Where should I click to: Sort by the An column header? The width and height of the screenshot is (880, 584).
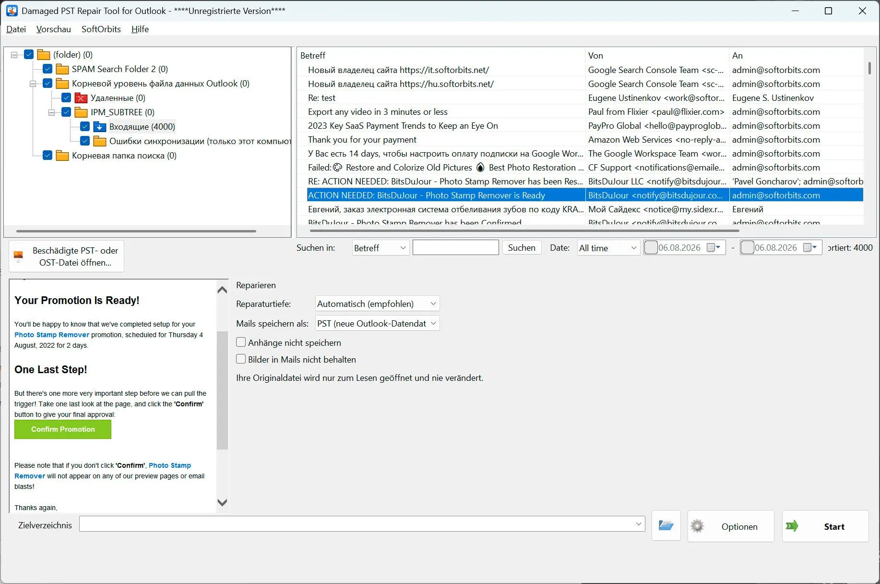tap(797, 56)
